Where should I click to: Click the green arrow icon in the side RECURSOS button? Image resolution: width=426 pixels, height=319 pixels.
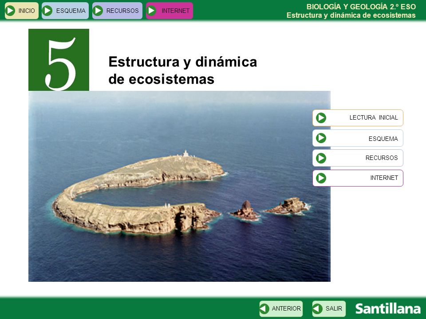(321, 158)
